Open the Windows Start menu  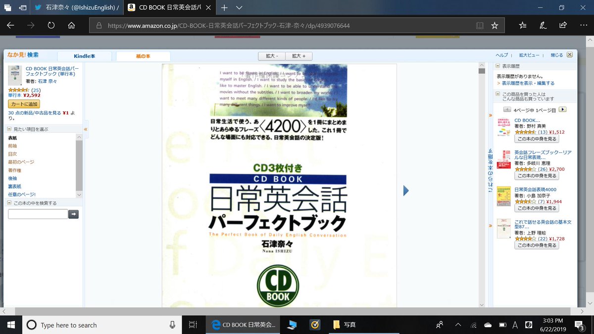coord(11,325)
